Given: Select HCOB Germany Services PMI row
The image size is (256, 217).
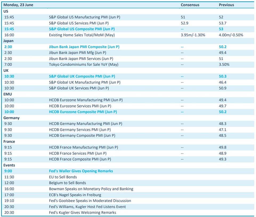Looking at the screenshot, I should pos(80,130).
